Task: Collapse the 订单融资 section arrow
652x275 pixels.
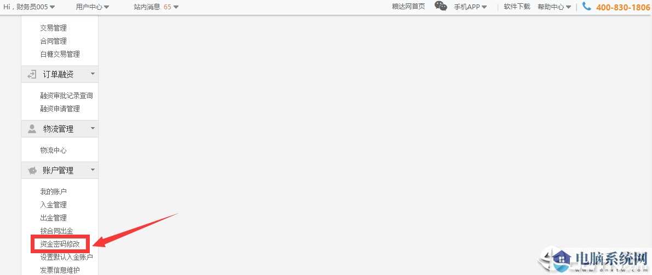Action: (93, 74)
